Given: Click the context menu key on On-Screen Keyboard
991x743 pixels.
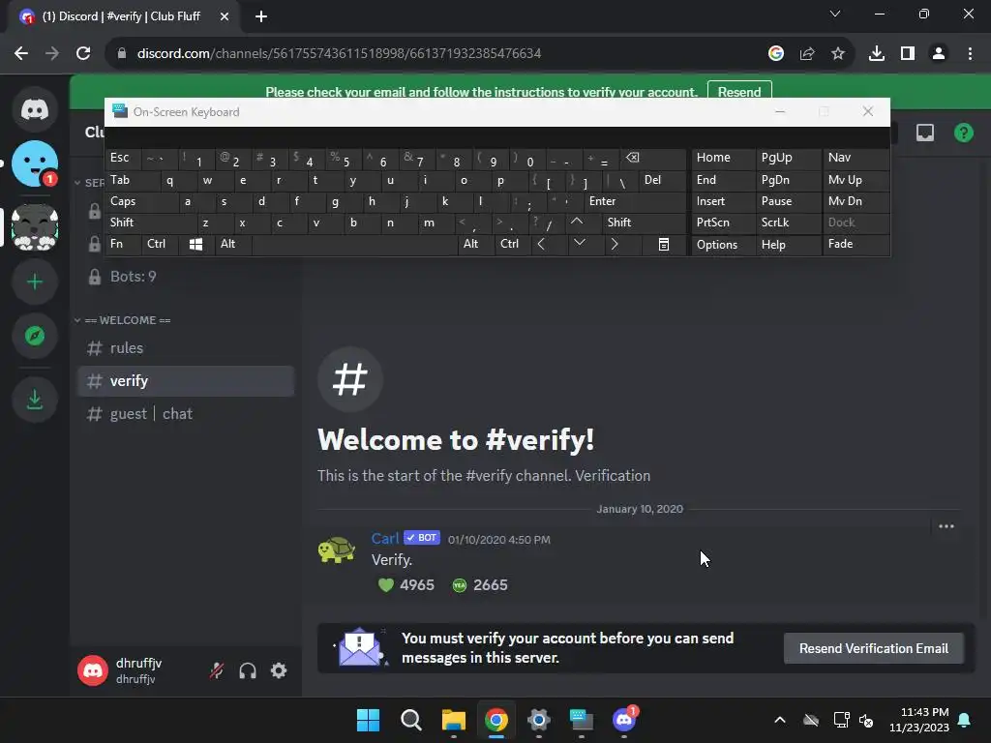Looking at the screenshot, I should 664,245.
